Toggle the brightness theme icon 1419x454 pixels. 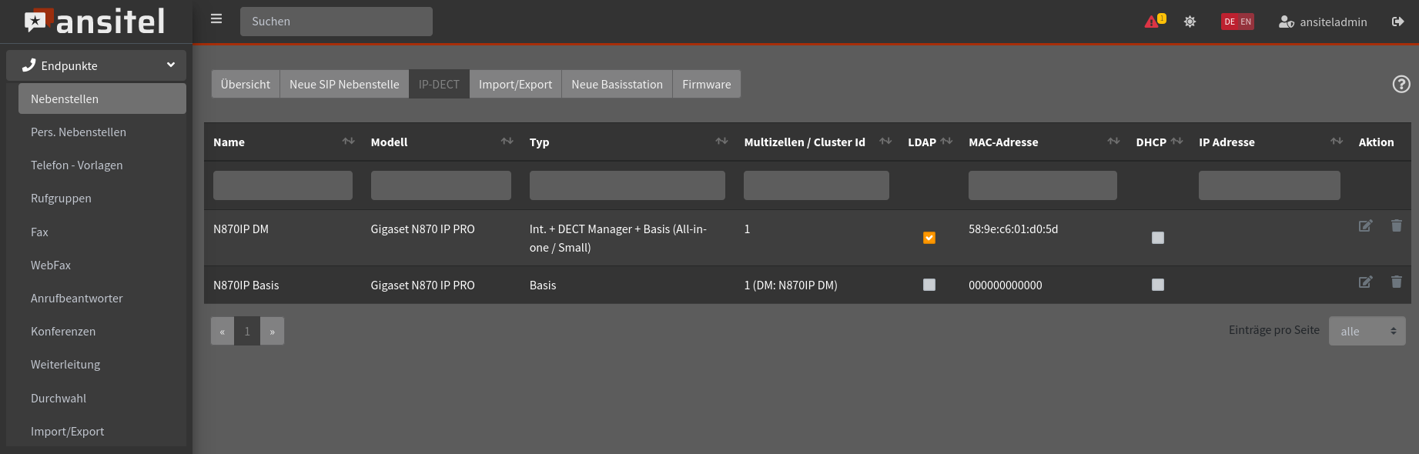point(1190,22)
